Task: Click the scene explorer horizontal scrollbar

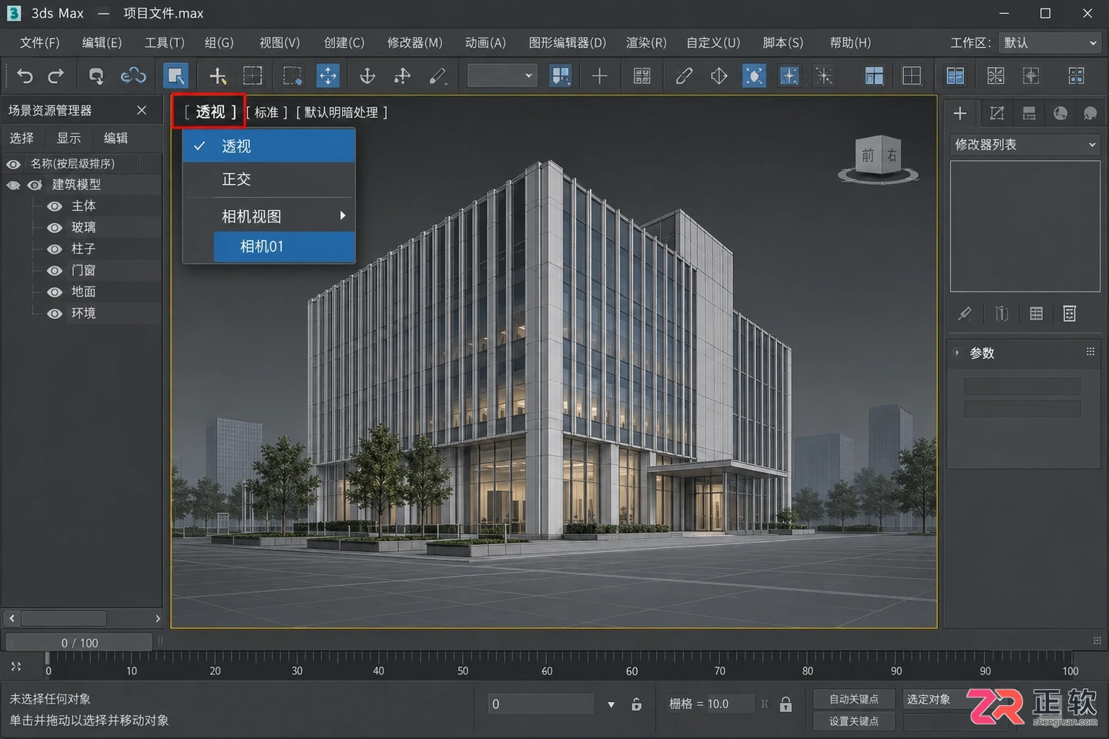Action: pos(64,618)
